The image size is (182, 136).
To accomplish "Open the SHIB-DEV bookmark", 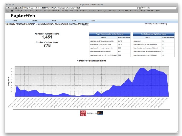I will (x=150, y=11).
